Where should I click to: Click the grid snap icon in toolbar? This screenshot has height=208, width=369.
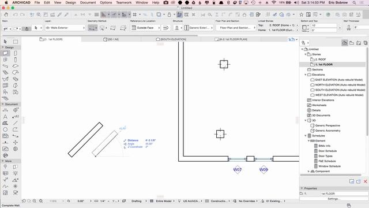[x=134, y=14]
